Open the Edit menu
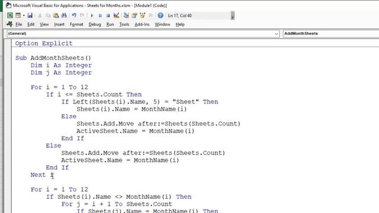Image resolution: width=379 pixels, height=213 pixels. tap(31, 24)
